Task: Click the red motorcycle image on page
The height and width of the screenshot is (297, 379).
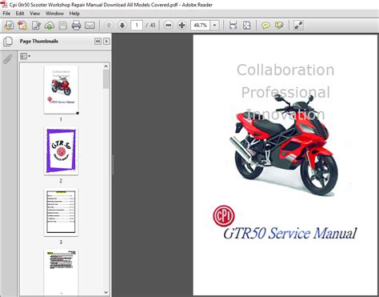Action: pos(284,145)
